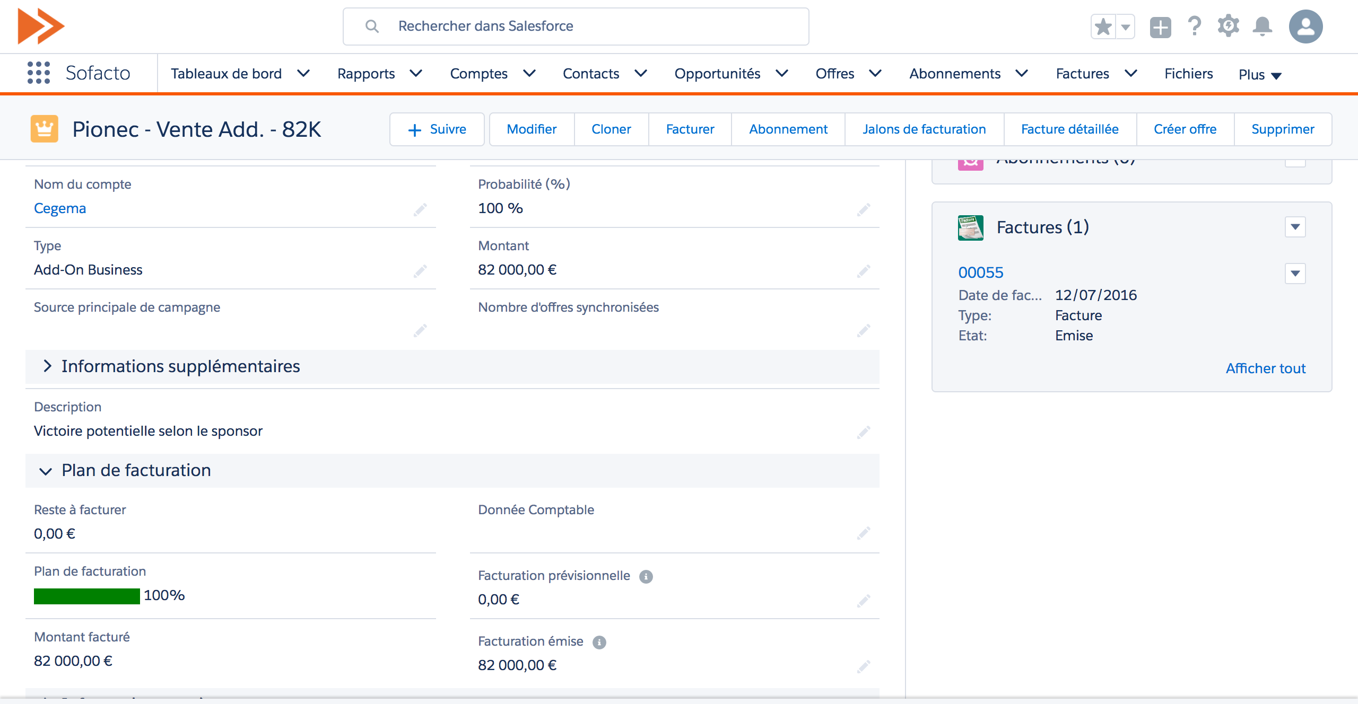Open the App Launcher dots grid
1358x704 pixels.
(39, 73)
